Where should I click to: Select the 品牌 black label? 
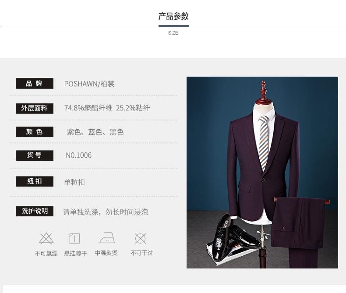click(x=35, y=83)
